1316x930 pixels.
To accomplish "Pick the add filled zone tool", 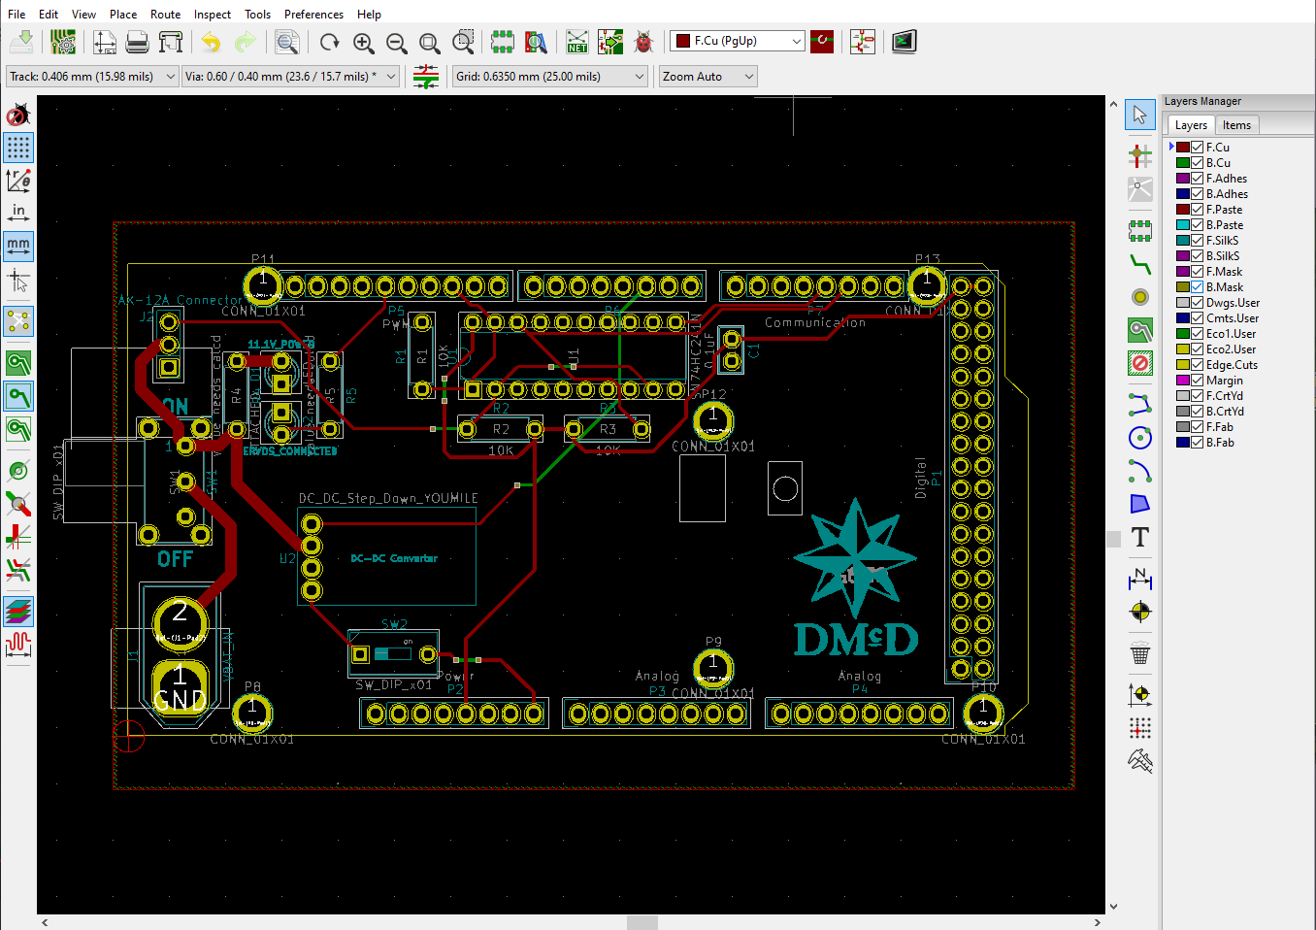I will point(1140,331).
